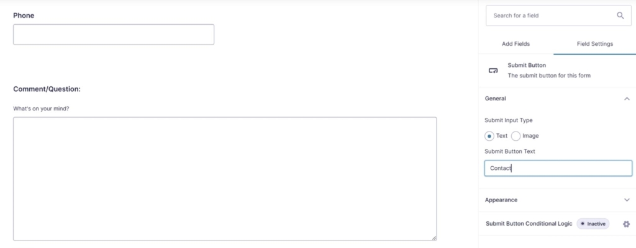This screenshot has height=248, width=636.
Task: Open the Field Settings tab
Action: (593, 44)
